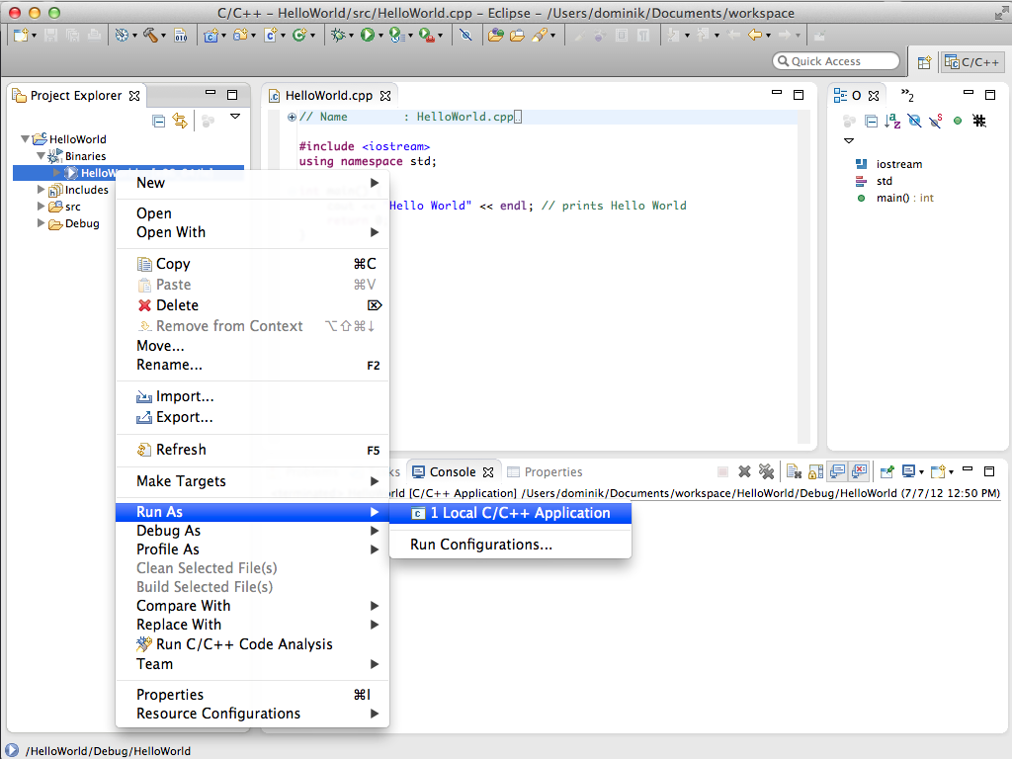Expand the src folder node
This screenshot has height=759, width=1012.
point(41,206)
